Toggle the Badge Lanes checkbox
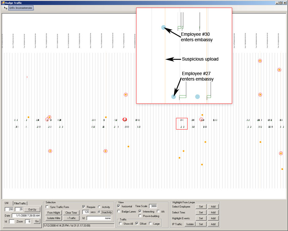This screenshot has height=231, width=288. (120, 211)
